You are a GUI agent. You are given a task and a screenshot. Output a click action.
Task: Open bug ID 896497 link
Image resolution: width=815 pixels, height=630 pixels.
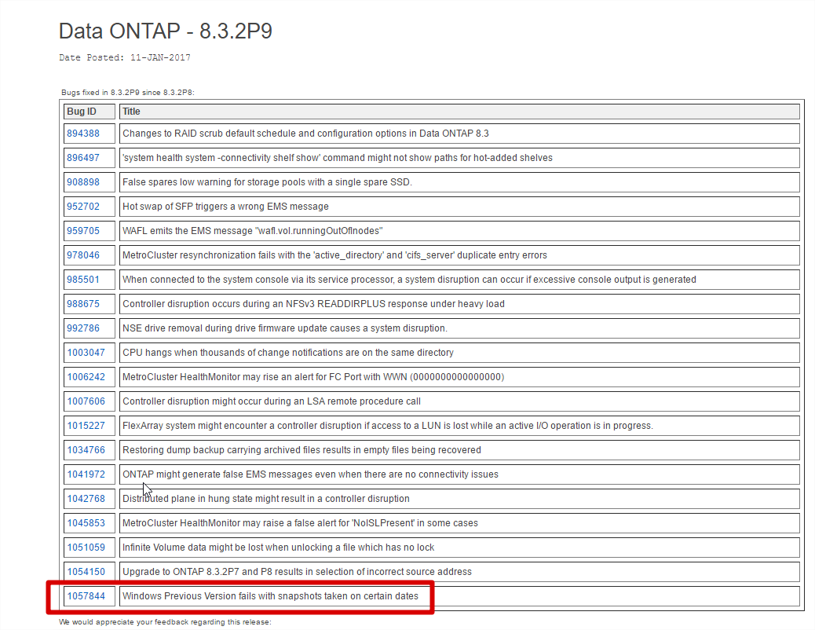83,158
